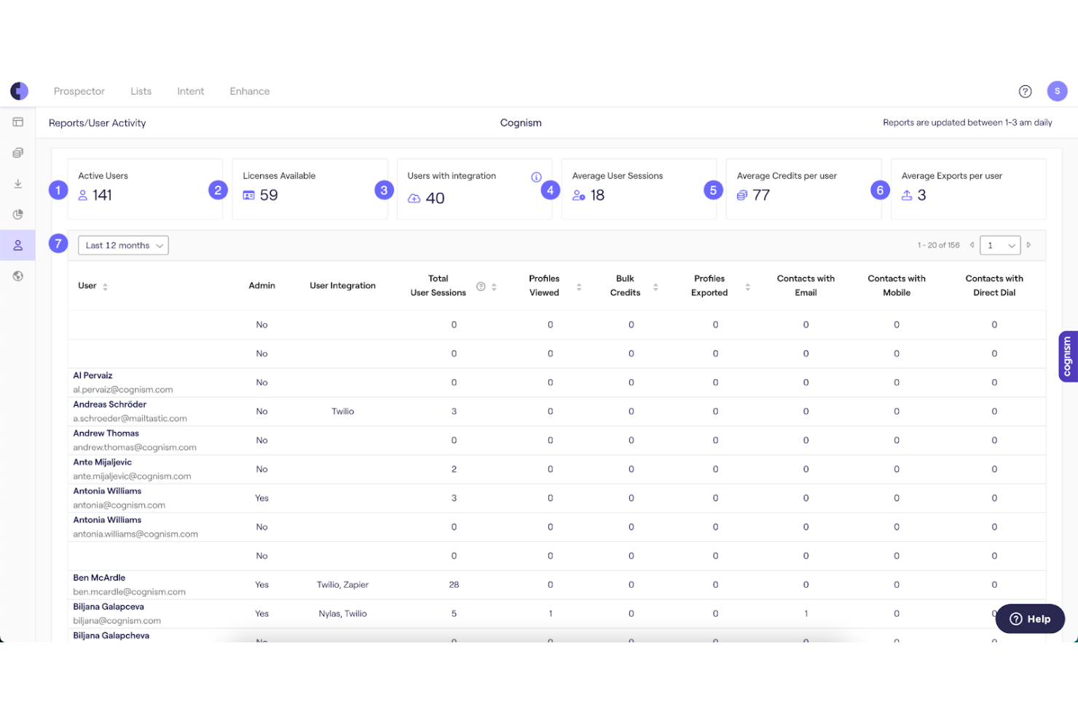Click Twilio, Zapier integration cell
Screen dimensions: 1078x718
(342, 585)
